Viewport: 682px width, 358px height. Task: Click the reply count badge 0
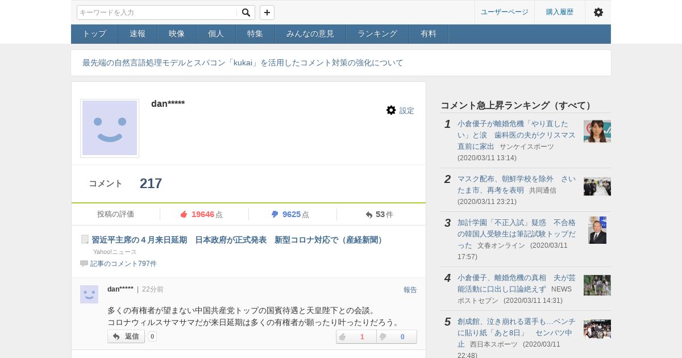[152, 336]
